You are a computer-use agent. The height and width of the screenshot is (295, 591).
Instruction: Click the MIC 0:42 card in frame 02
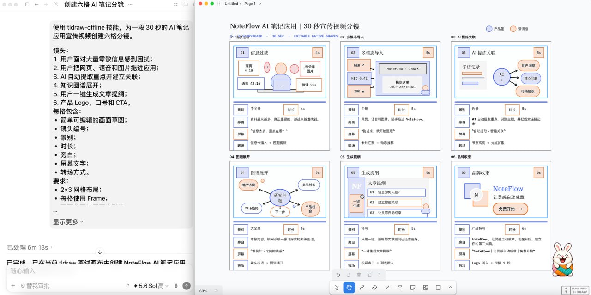click(359, 78)
